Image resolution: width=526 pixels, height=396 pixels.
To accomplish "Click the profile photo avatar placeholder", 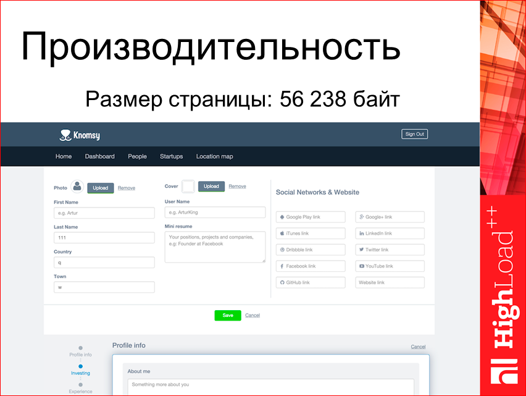I will (78, 185).
